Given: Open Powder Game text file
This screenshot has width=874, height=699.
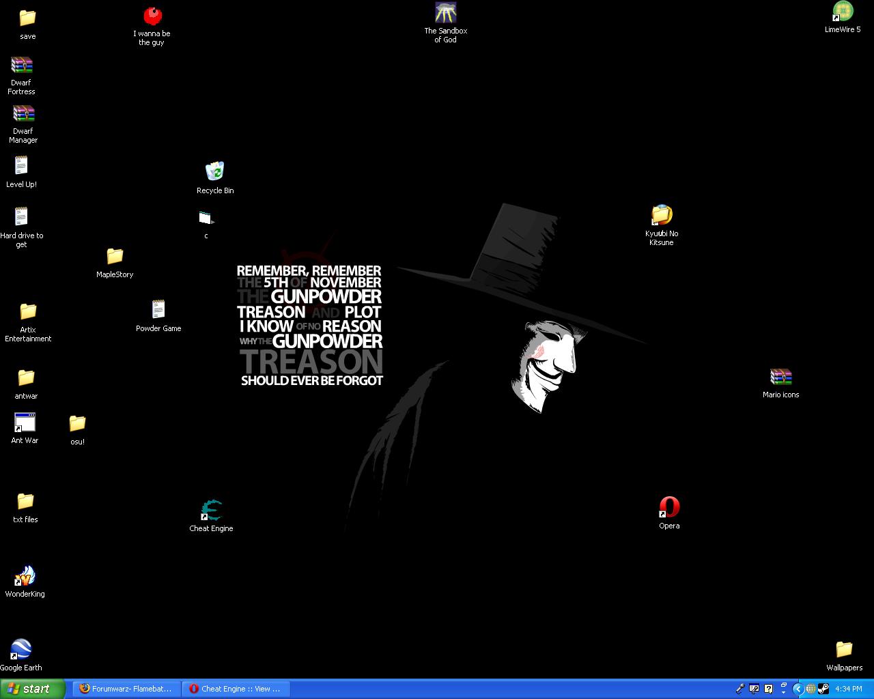Looking at the screenshot, I should click(x=158, y=309).
